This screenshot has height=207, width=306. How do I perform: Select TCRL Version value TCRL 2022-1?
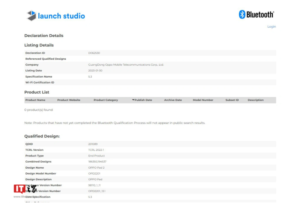96,150
